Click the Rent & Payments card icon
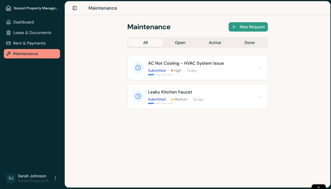The image size is (331, 189). tap(8, 43)
